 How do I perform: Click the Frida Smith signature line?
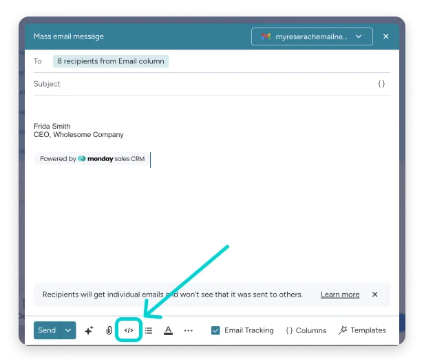click(x=52, y=126)
